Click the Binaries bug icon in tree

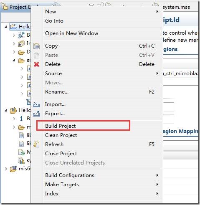pos(21,35)
